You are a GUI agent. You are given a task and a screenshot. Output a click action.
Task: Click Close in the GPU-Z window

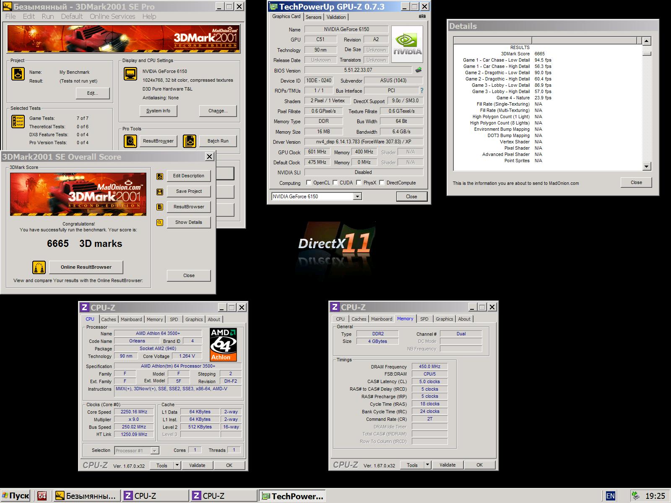coord(411,196)
